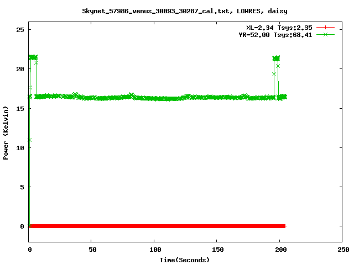Click the y-axis tick label 25
354x265 pixels.
20,30
